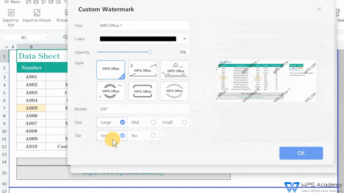Click the Number header cell
Viewport: 344px width, 193px height.
point(31,68)
